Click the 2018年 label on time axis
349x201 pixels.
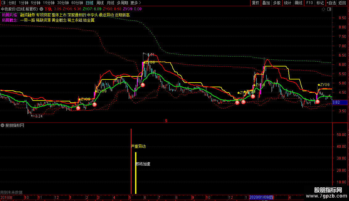pos(6,197)
